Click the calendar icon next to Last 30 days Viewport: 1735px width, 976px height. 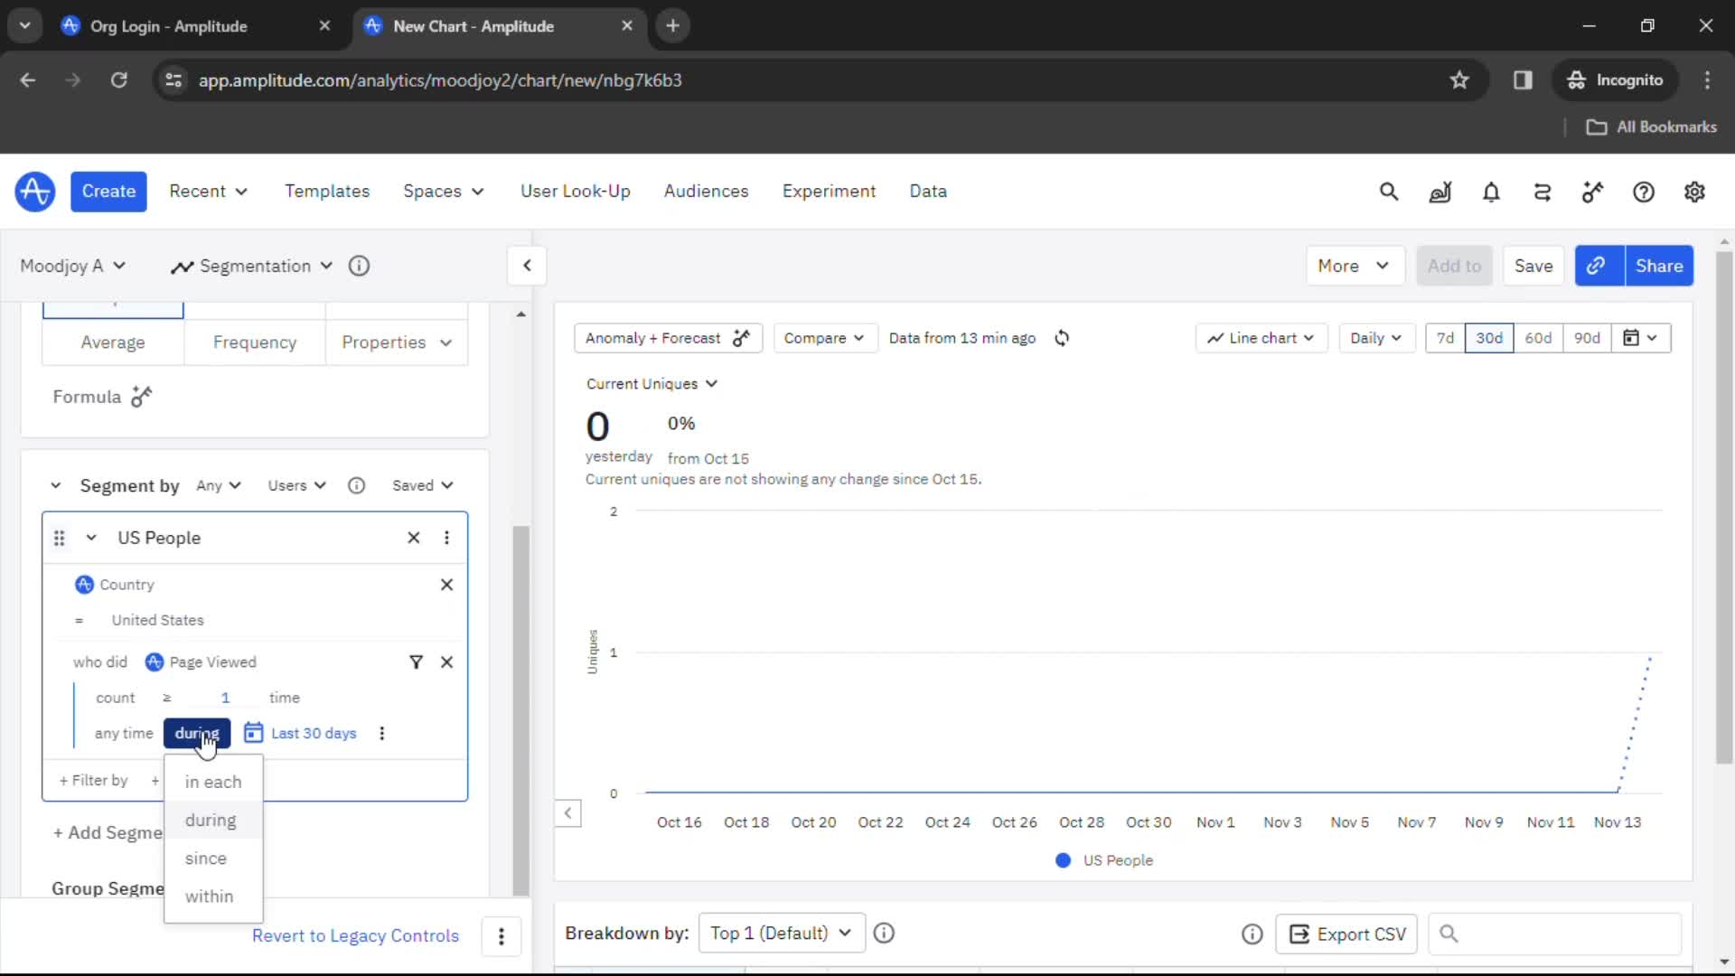(254, 733)
